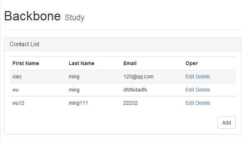Delete the wu12 contact row
Screen dimensions: 245x143
[203, 103]
